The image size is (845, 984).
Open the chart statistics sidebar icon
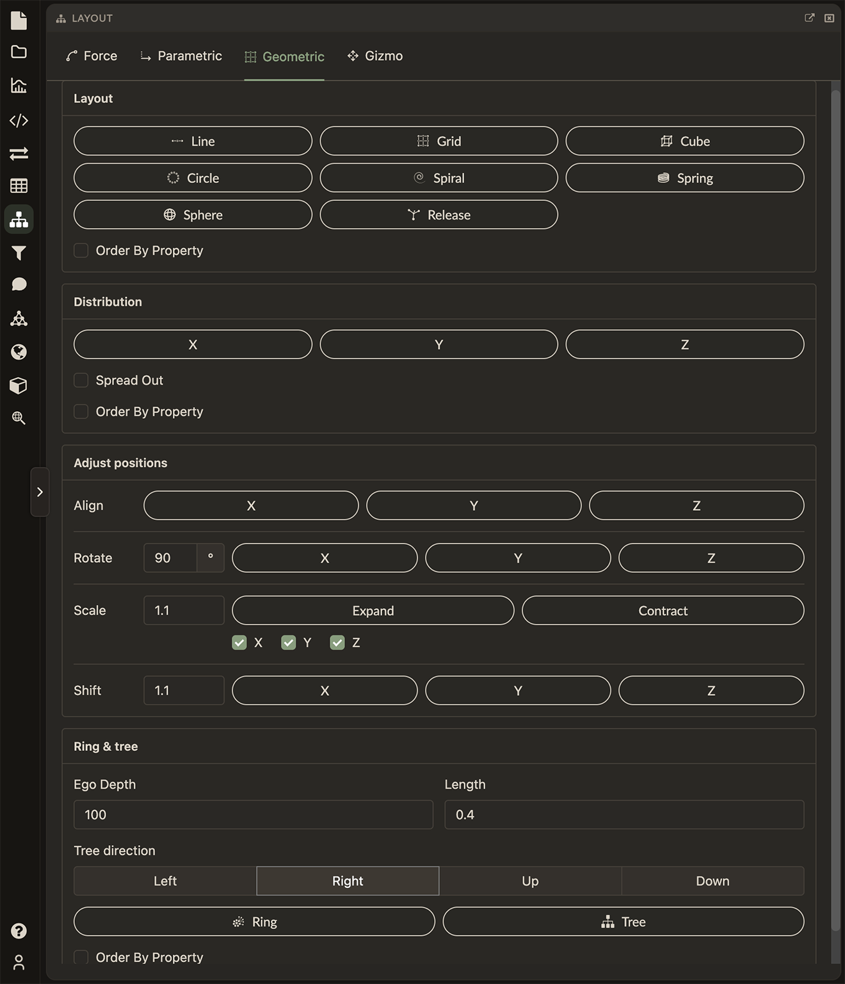coord(19,86)
